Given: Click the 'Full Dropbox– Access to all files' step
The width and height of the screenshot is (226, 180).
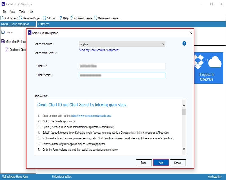Looking at the screenshot, I should (x=108, y=138).
